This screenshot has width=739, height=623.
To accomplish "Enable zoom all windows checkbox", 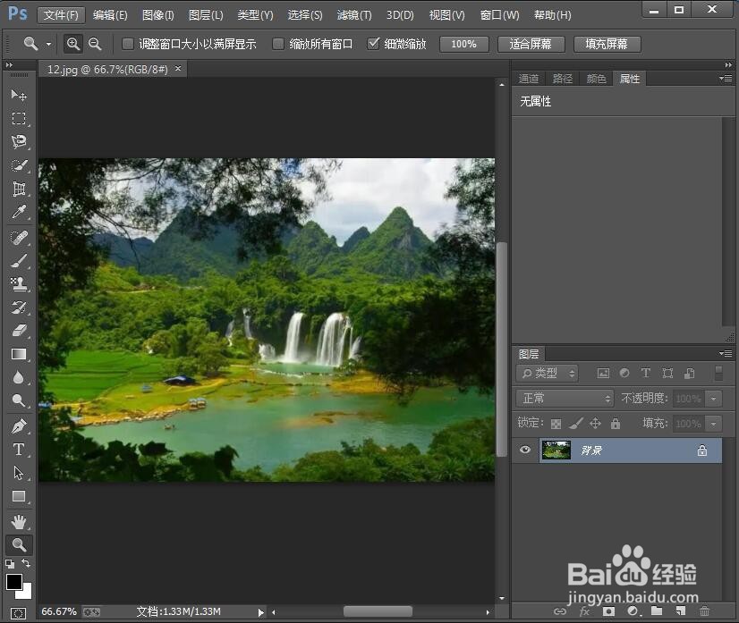I will coord(278,44).
